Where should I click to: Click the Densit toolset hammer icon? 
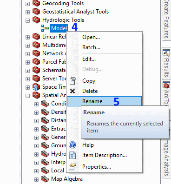[45, 112]
